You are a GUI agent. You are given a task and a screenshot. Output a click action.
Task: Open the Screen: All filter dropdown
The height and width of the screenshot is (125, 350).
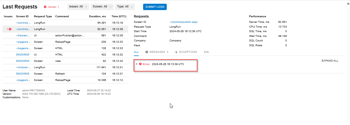[102, 7]
